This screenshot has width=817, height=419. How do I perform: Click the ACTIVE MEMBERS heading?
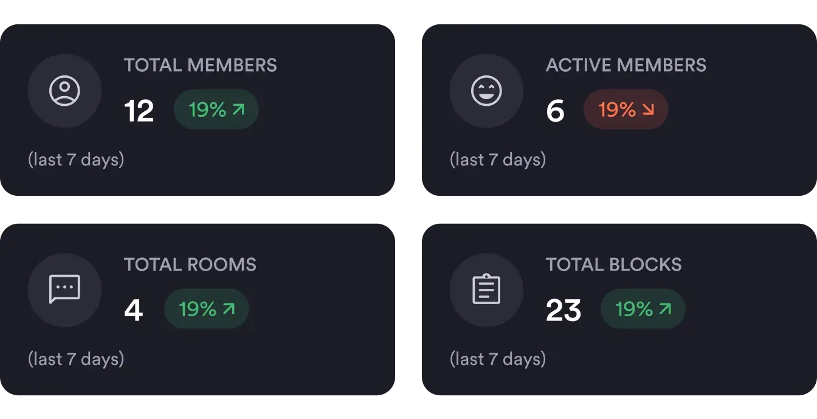pyautogui.click(x=626, y=65)
